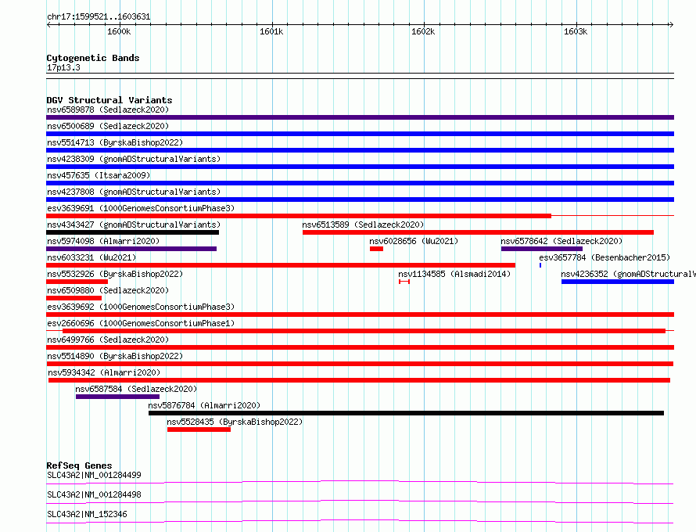The width and height of the screenshot is (696, 532).
Task: Click the blue nsv457635 variant bar
Action: click(360, 183)
